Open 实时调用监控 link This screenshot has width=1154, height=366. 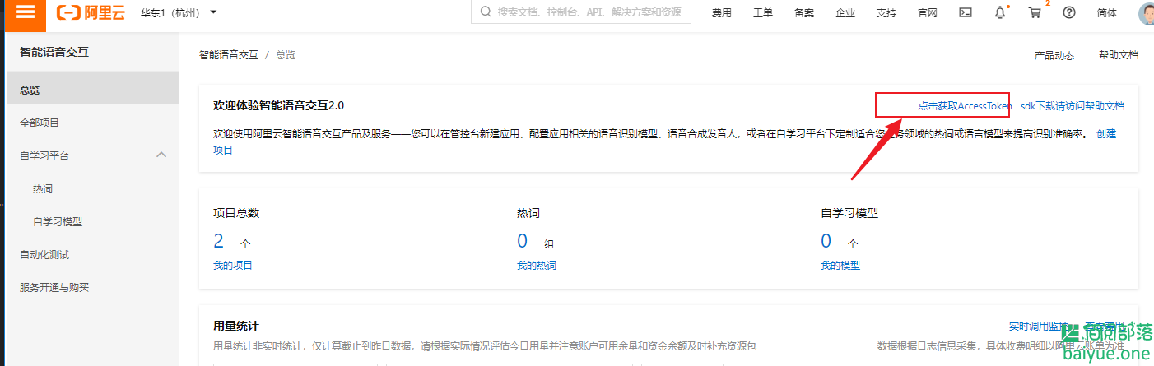coord(1039,327)
